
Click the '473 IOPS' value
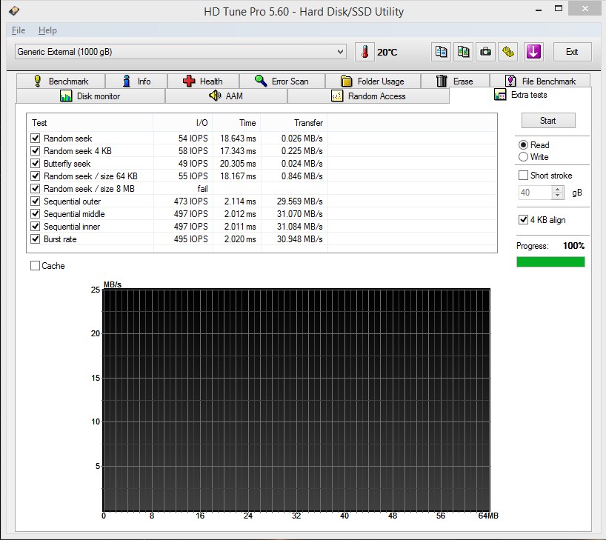point(191,201)
